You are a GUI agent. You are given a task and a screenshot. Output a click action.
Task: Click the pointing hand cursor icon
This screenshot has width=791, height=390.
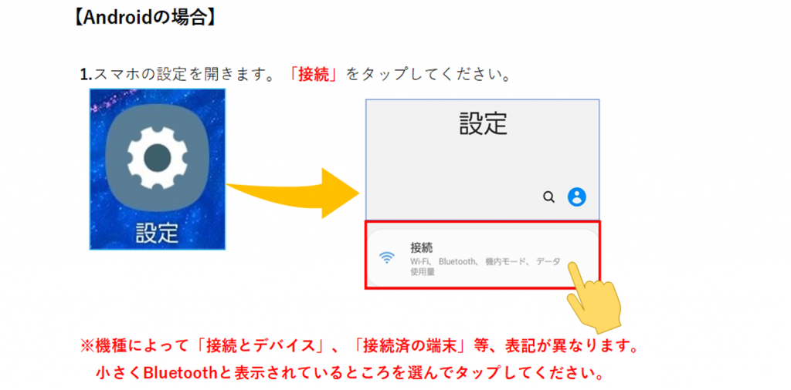pyautogui.click(x=594, y=297)
